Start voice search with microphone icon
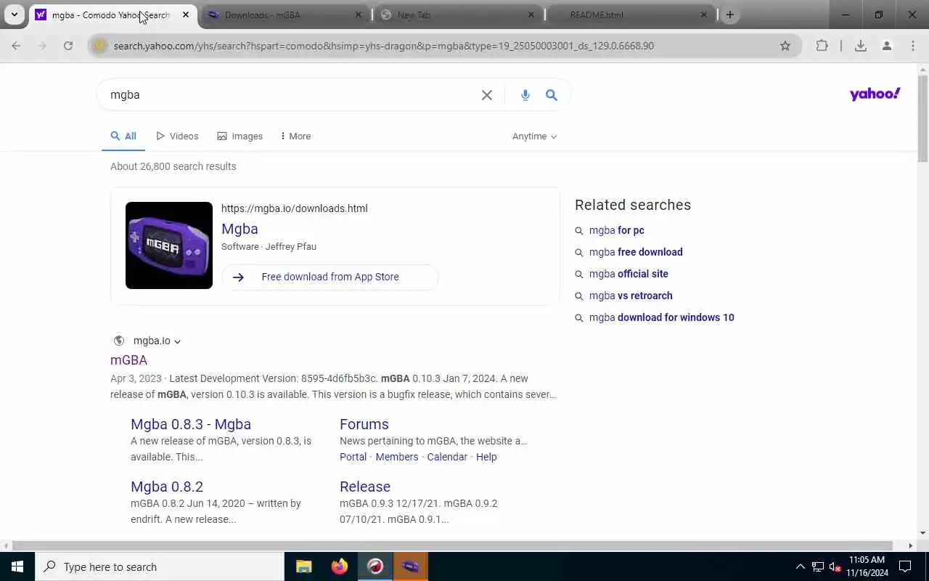 [x=525, y=95]
